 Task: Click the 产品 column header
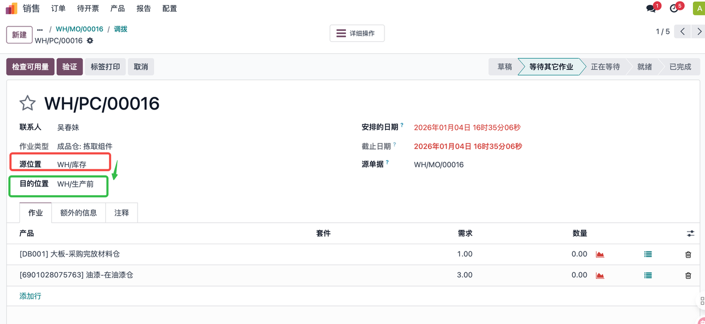point(26,233)
